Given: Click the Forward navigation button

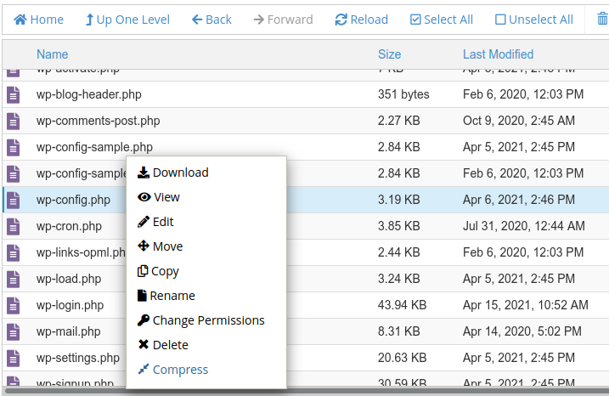Looking at the screenshot, I should 283,20.
